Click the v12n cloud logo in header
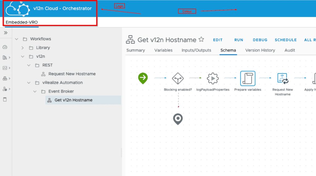This screenshot has height=176, width=316. [18, 9]
